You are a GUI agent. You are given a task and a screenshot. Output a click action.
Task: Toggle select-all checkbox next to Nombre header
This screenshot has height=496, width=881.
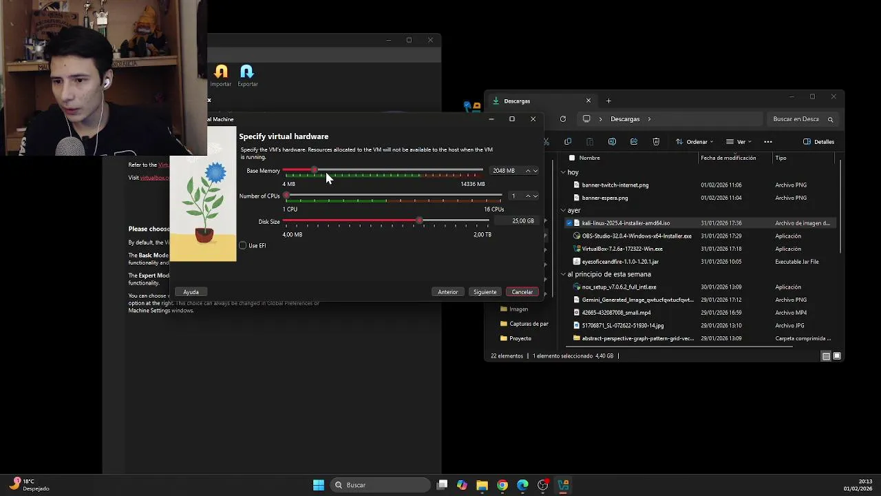pyautogui.click(x=571, y=158)
